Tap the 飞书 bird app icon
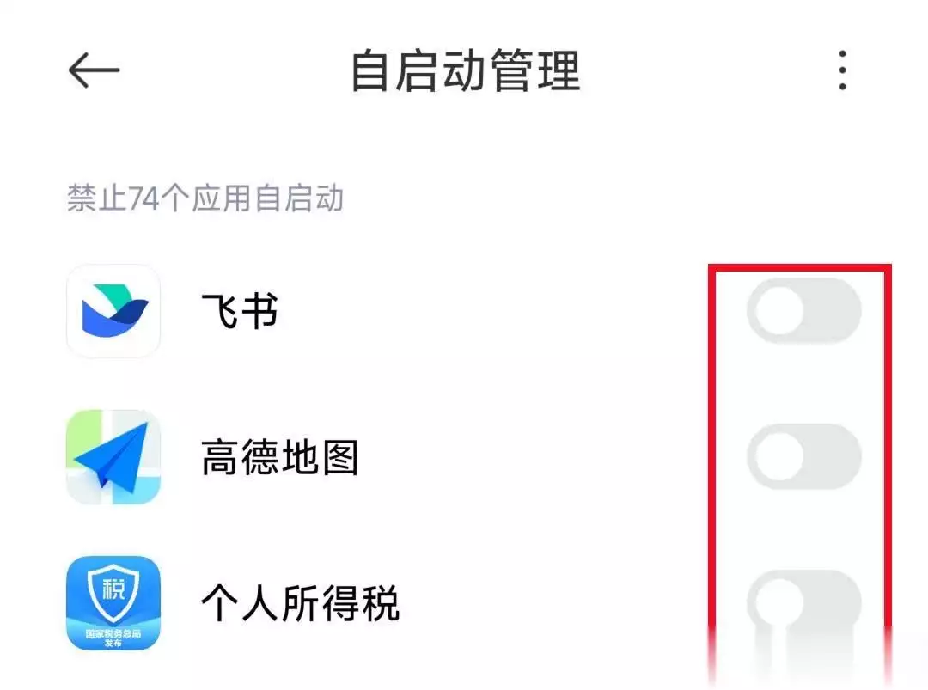Viewport: 928px width, 690px height. 113,311
